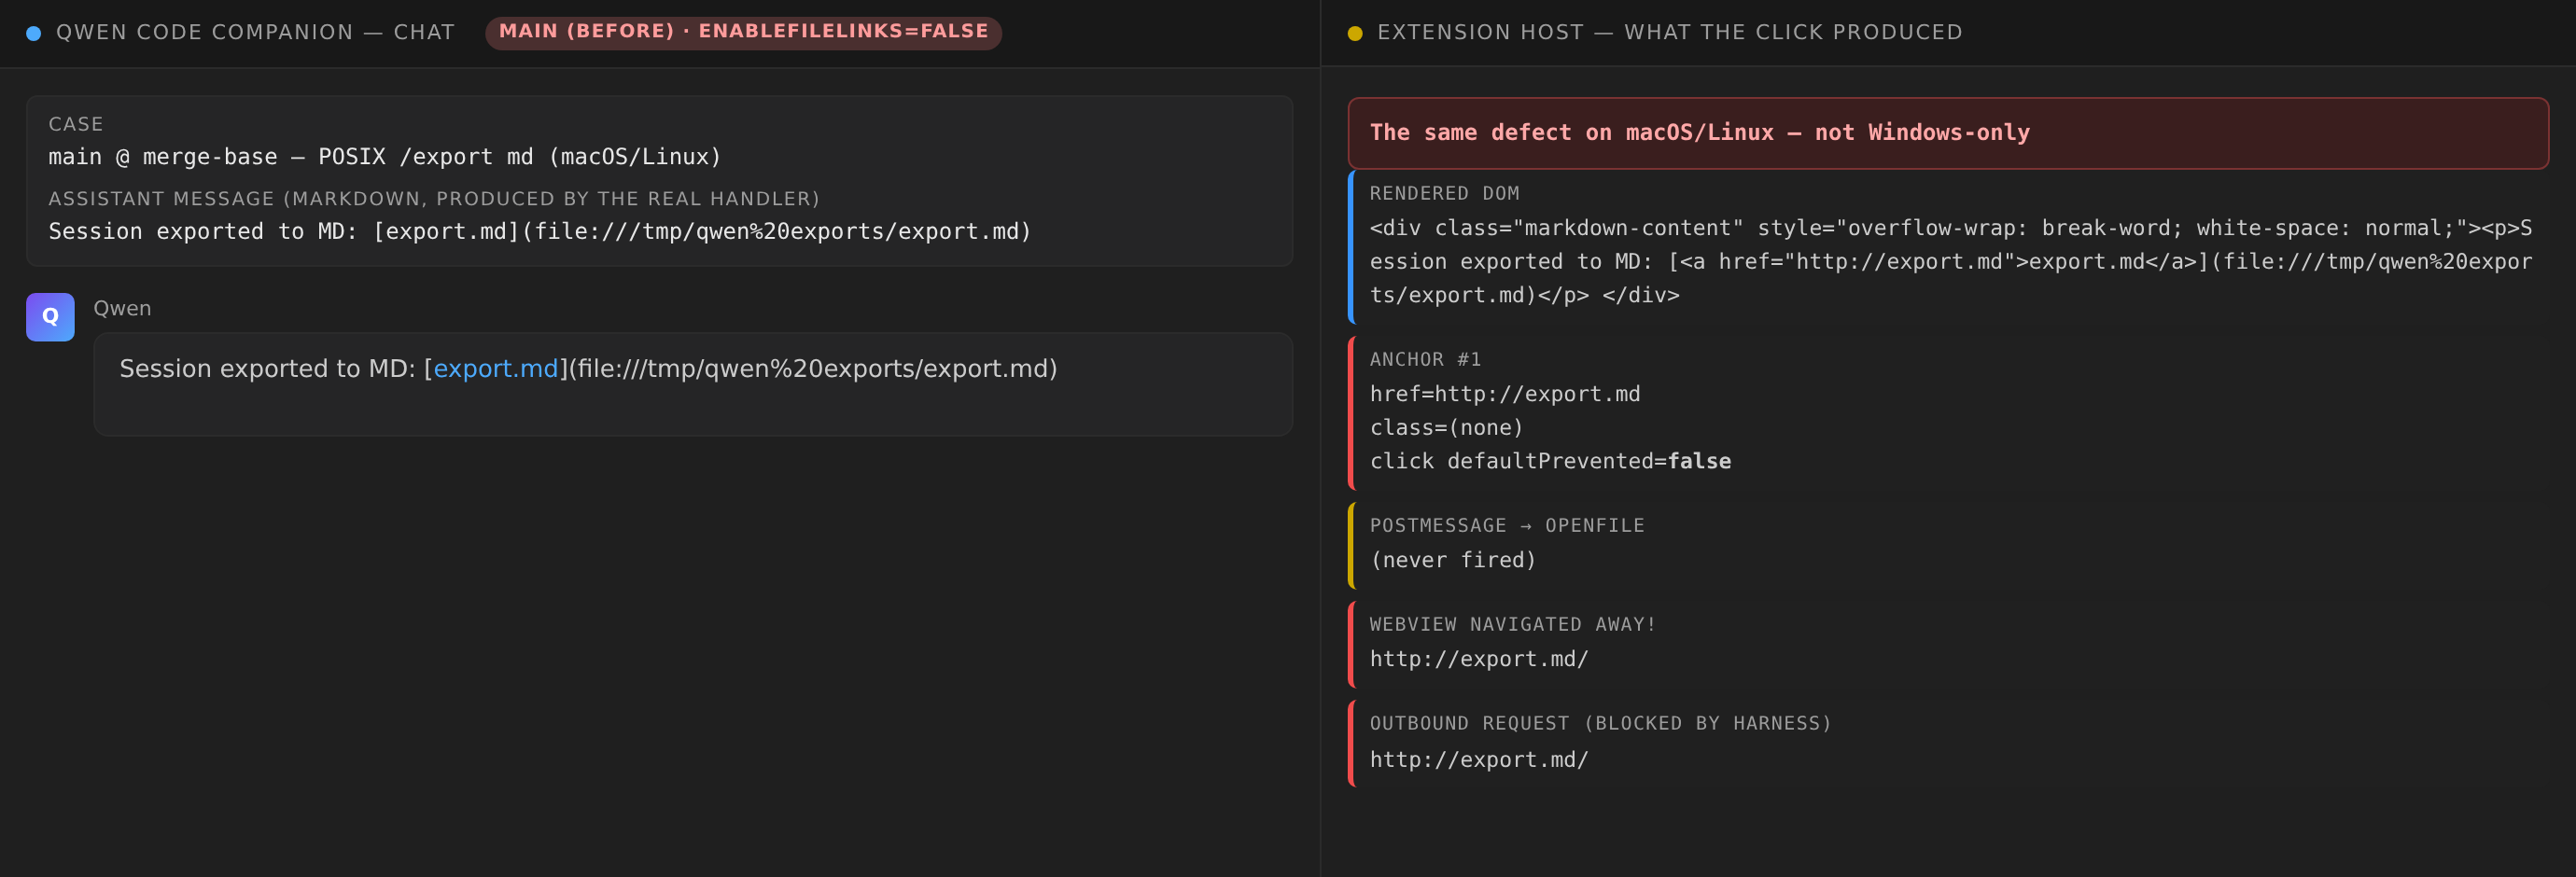2576x877 pixels.
Task: Click the Qwen avatar icon
Action: tap(50, 317)
